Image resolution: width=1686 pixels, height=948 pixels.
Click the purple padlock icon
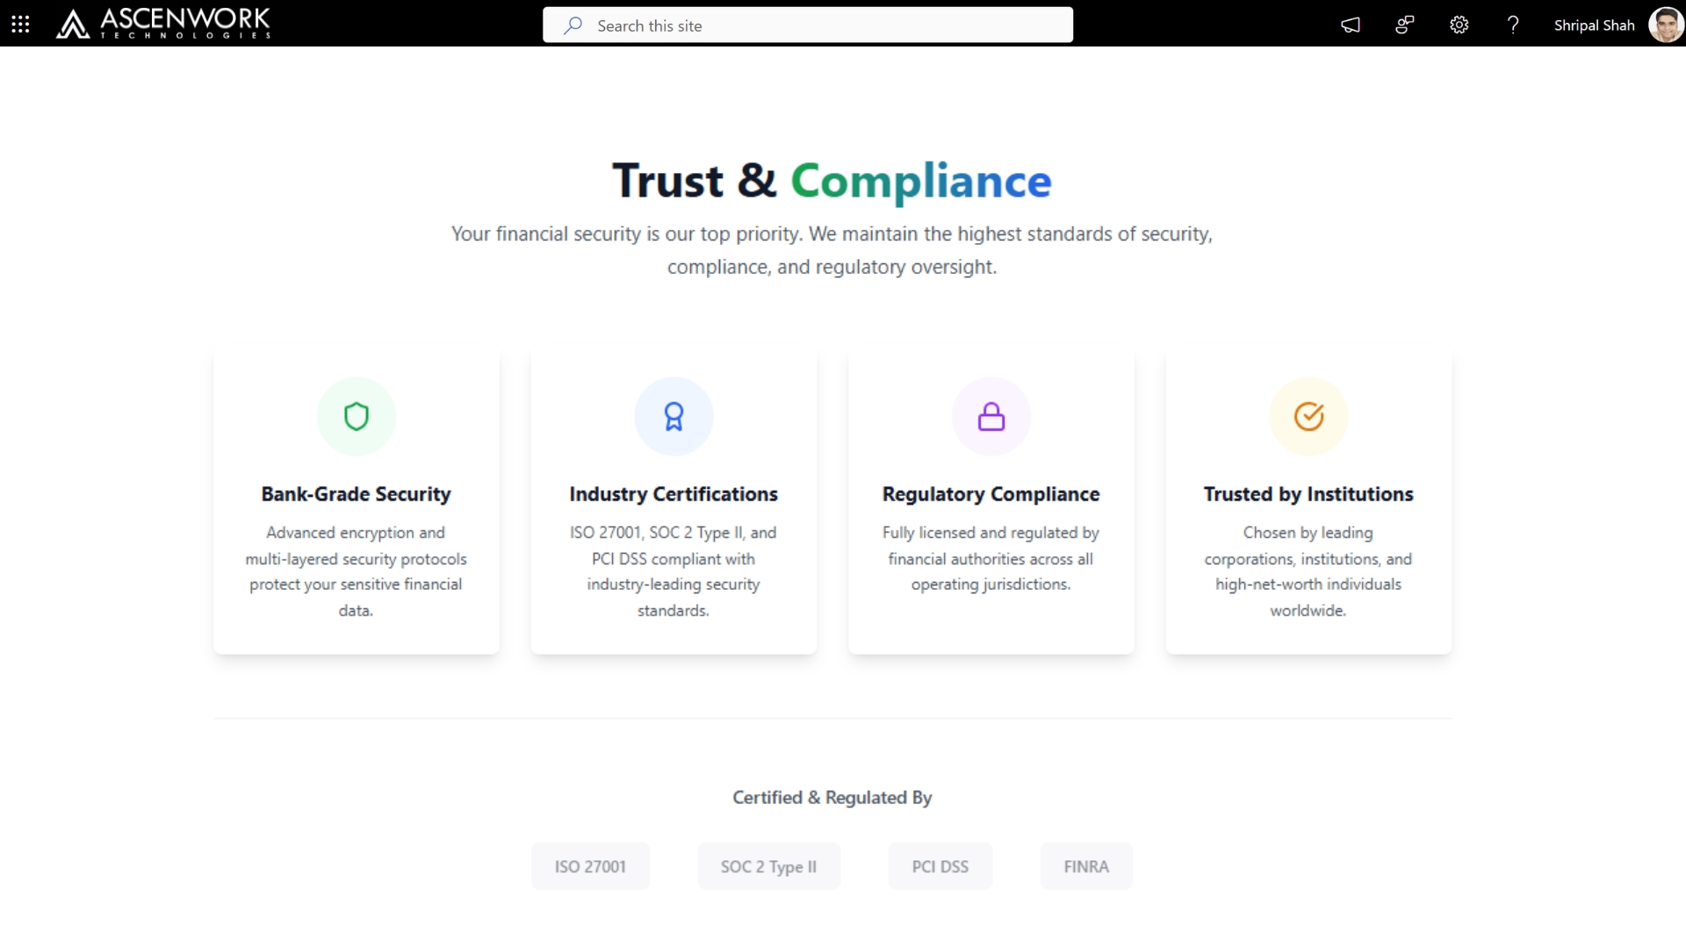pos(991,416)
